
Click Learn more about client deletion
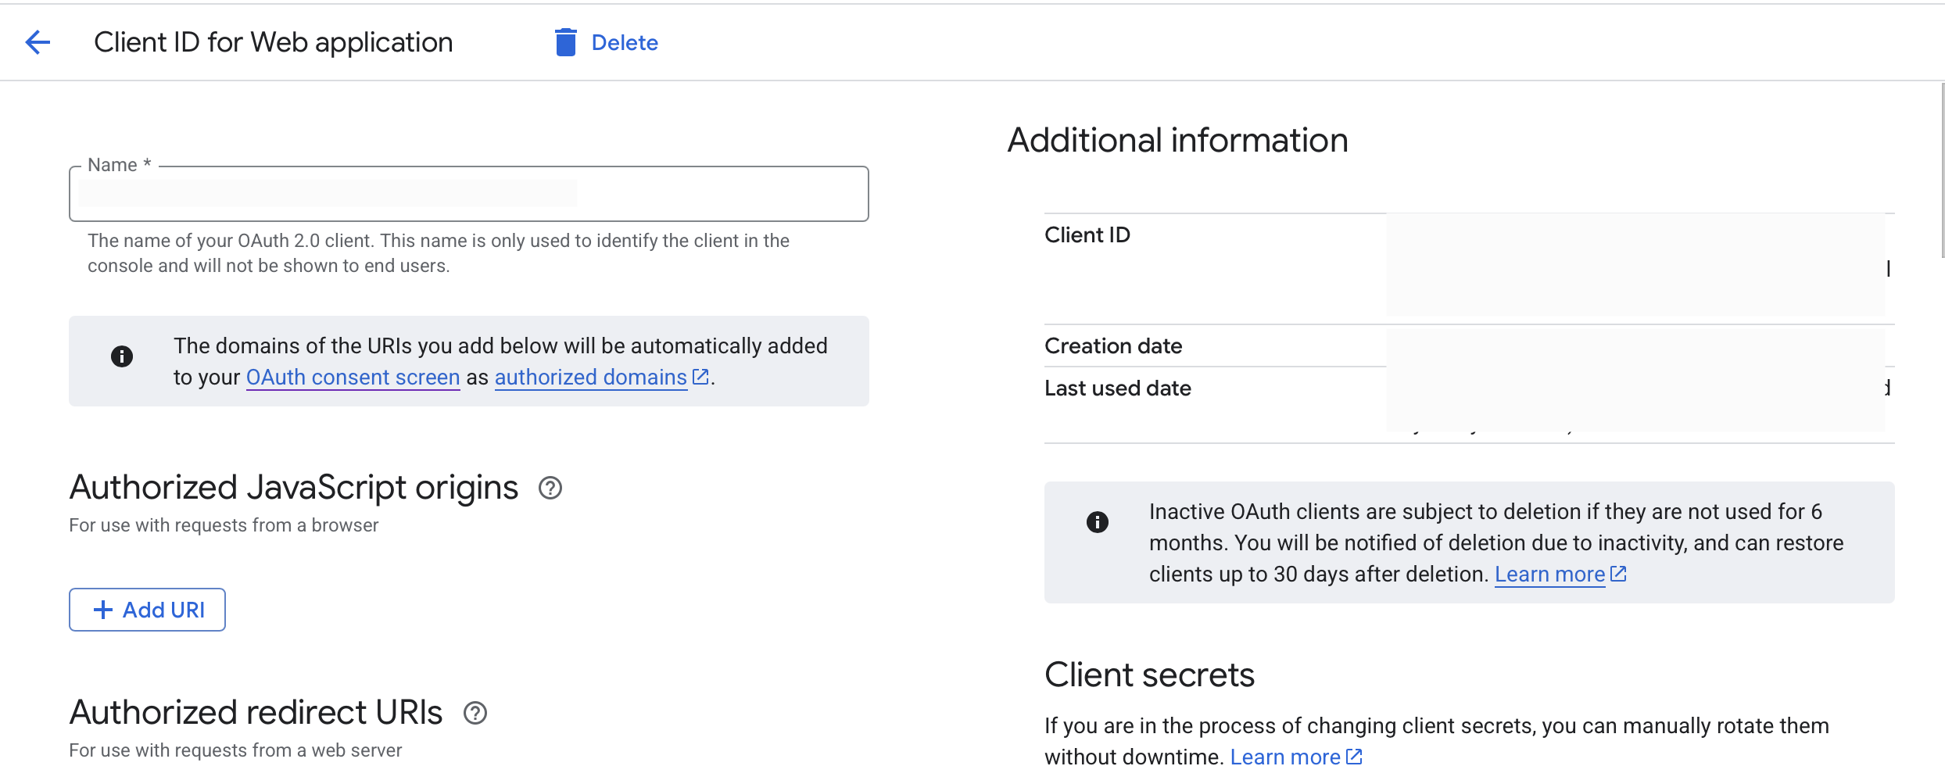pyautogui.click(x=1548, y=573)
